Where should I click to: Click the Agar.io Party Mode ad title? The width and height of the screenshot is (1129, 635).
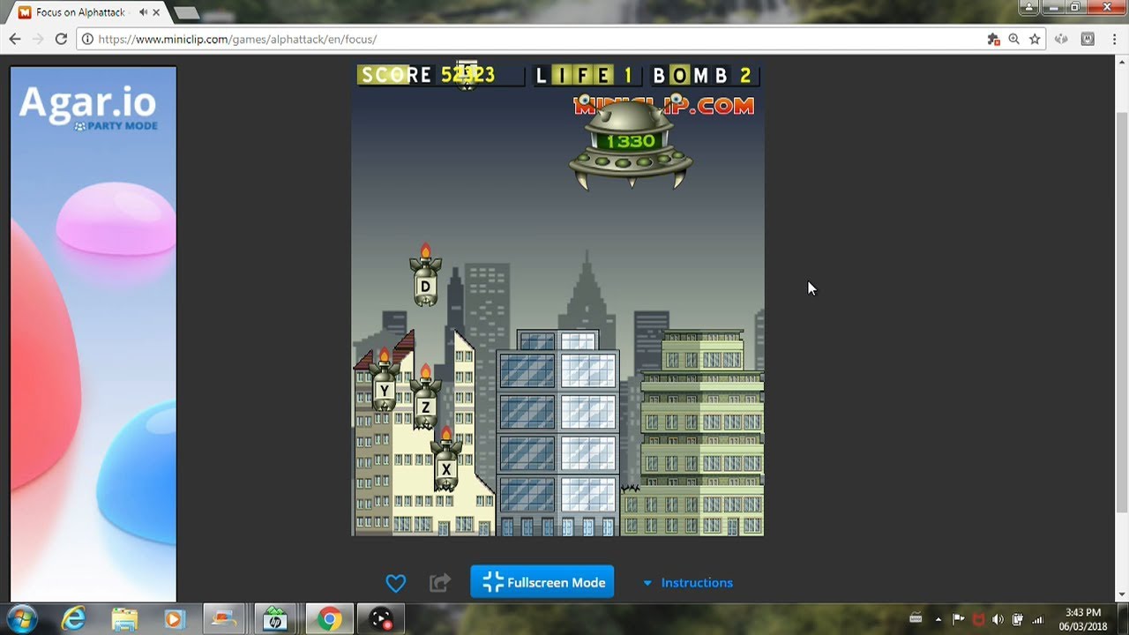click(x=88, y=107)
